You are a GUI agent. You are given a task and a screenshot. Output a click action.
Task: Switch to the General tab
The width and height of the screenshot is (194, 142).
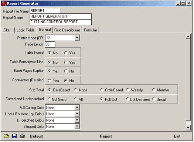45,30
